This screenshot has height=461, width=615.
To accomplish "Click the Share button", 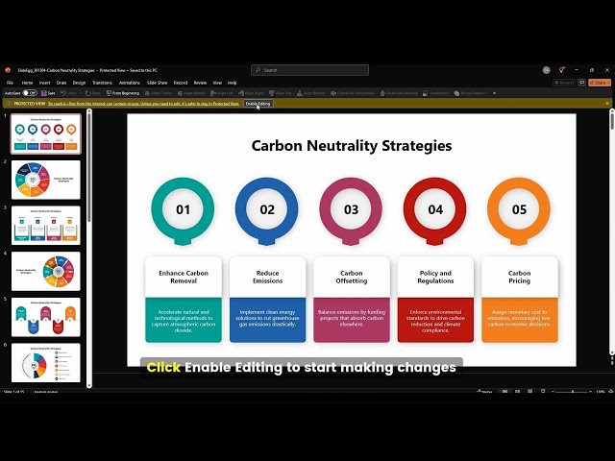I will point(600,83).
